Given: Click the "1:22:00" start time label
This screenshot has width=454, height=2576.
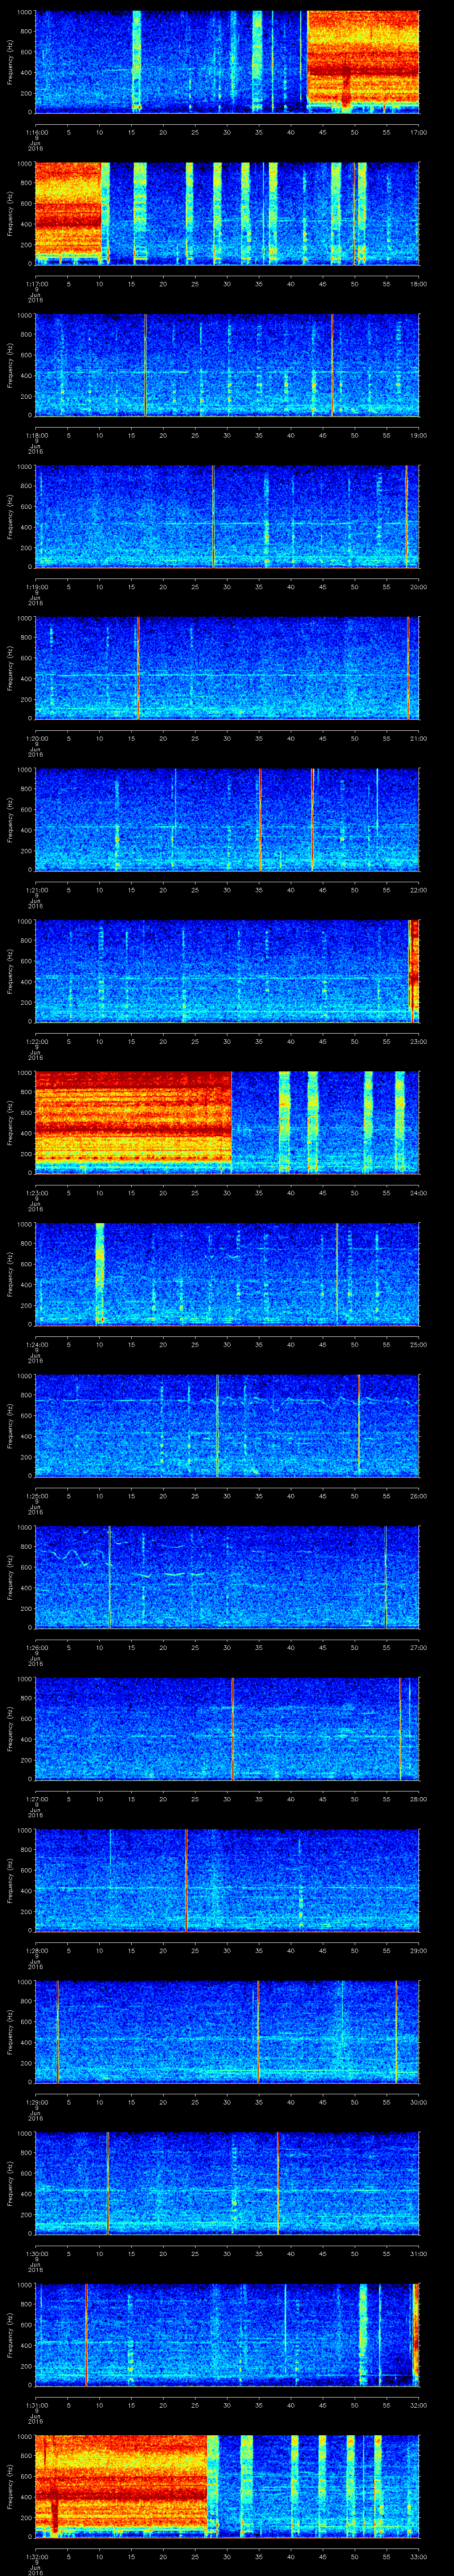Looking at the screenshot, I should (36, 1041).
